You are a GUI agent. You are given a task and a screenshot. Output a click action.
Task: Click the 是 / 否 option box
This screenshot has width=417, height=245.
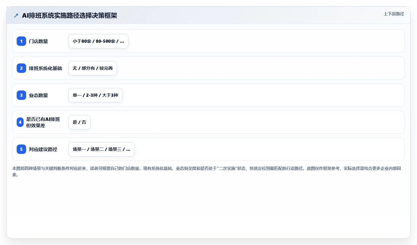(79, 122)
